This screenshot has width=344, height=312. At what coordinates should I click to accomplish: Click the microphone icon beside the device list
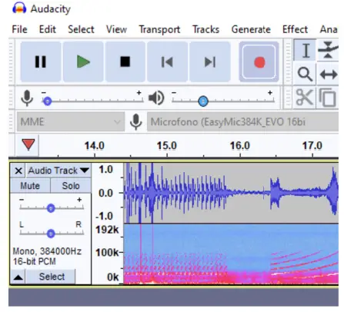click(135, 121)
